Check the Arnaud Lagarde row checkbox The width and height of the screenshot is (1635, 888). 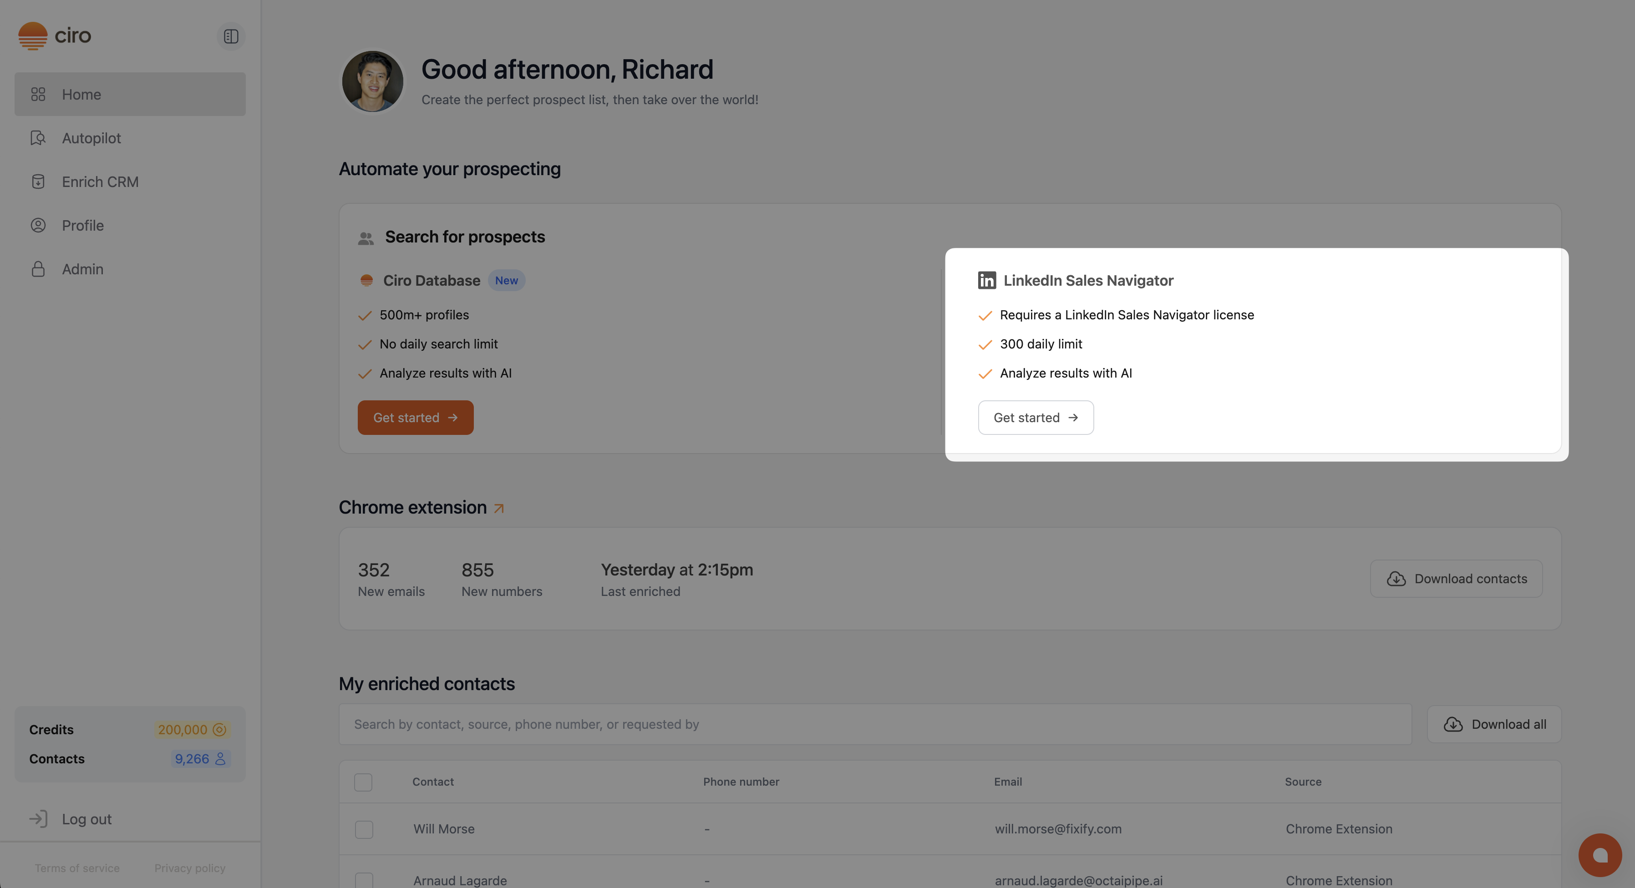pos(364,880)
